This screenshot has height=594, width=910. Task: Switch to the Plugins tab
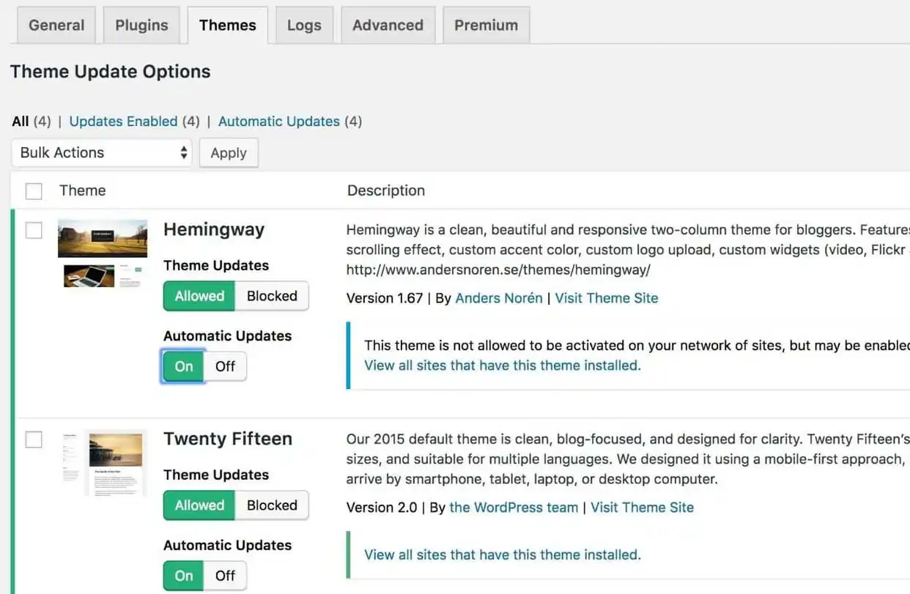click(141, 26)
